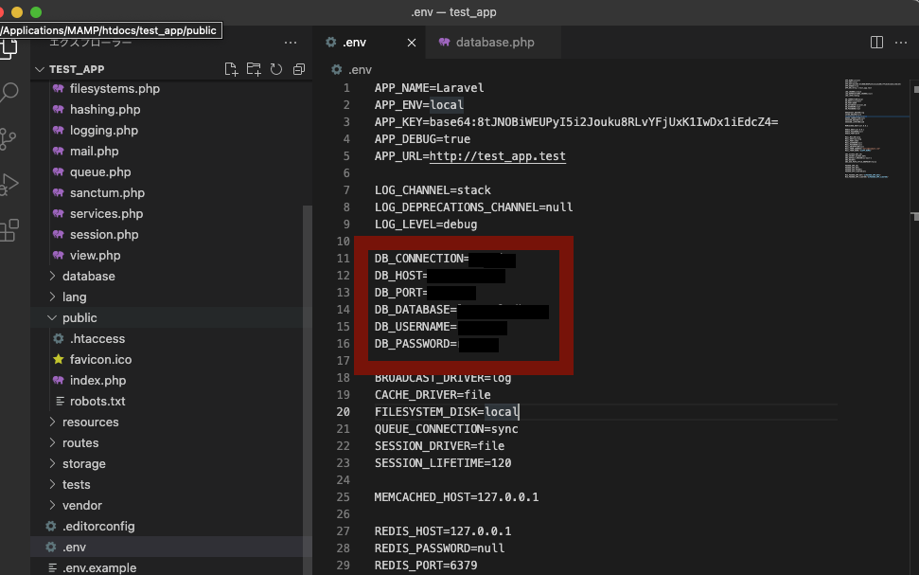The image size is (919, 575).
Task: Click the APP_NAME=Laravel line
Action: pyautogui.click(x=429, y=88)
